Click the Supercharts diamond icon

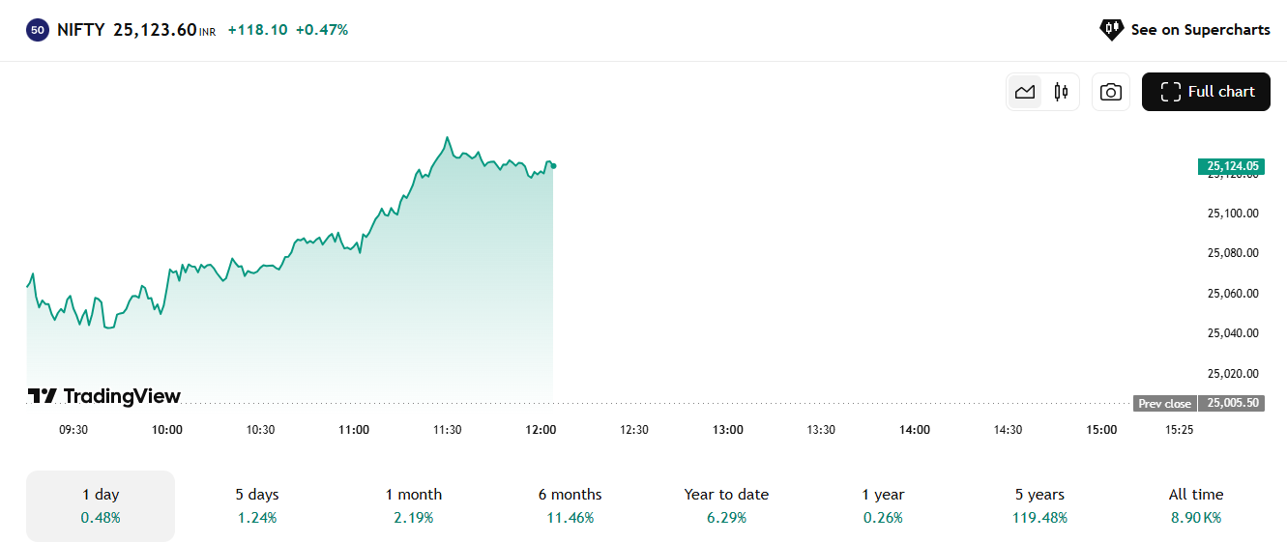click(x=1111, y=30)
